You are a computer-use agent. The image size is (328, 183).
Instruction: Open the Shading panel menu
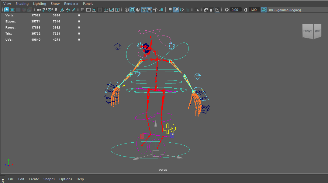(x=22, y=4)
